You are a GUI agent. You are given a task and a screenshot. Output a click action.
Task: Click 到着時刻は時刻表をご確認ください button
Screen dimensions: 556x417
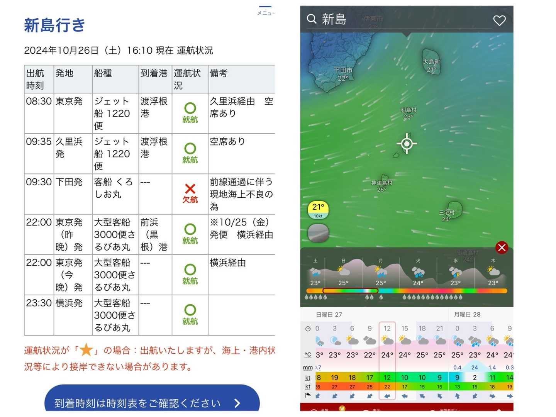point(152,402)
